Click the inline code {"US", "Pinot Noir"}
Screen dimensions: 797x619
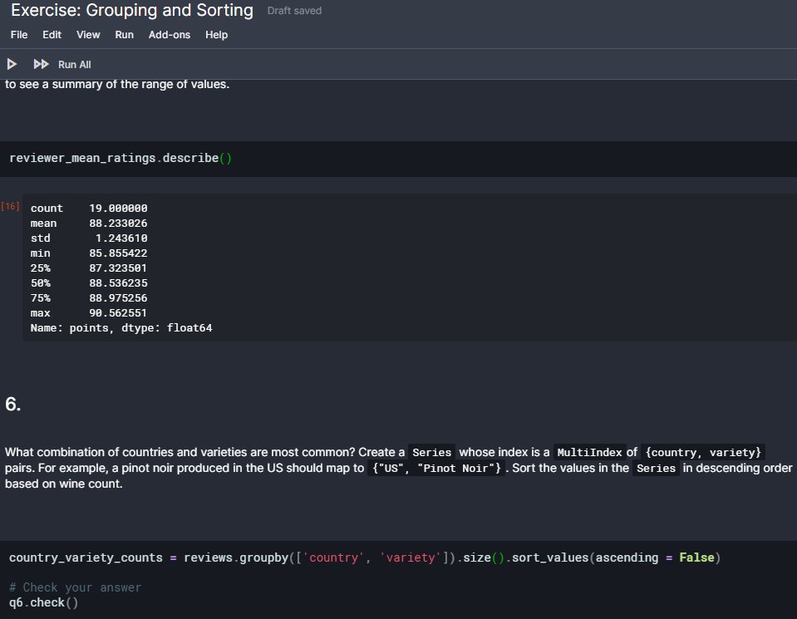tap(436, 468)
